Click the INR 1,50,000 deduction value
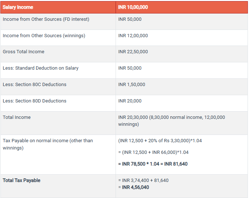 point(132,85)
